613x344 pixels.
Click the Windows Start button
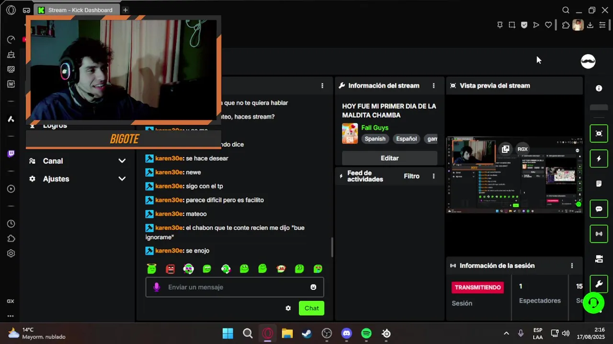coord(227,333)
